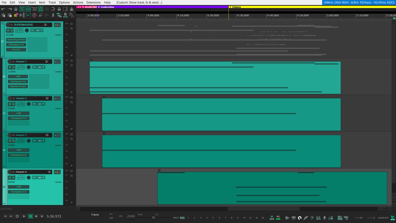Click the transport Play button
The image size is (396, 223).
point(24,216)
